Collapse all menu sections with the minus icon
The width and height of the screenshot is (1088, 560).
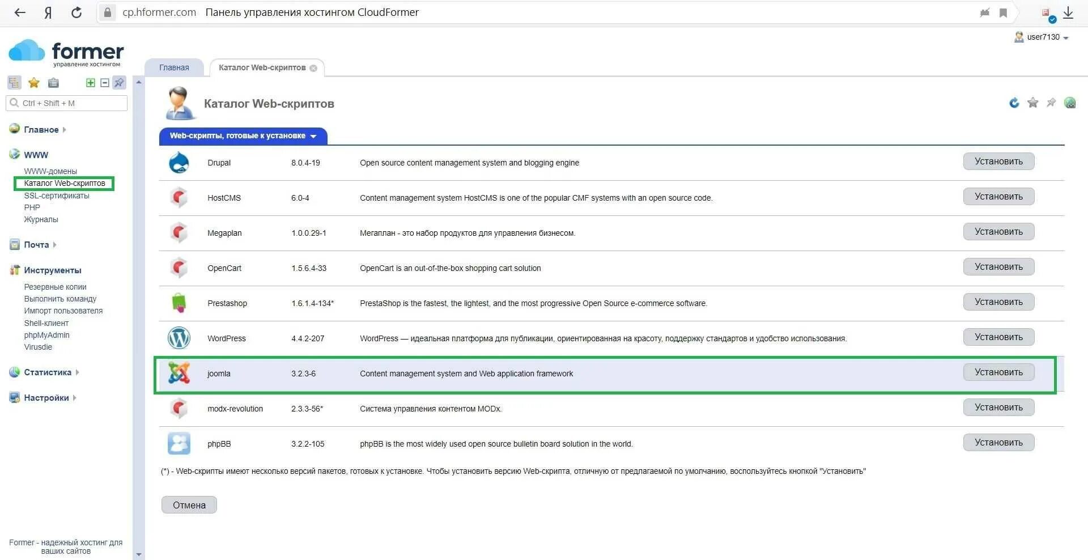coord(105,83)
